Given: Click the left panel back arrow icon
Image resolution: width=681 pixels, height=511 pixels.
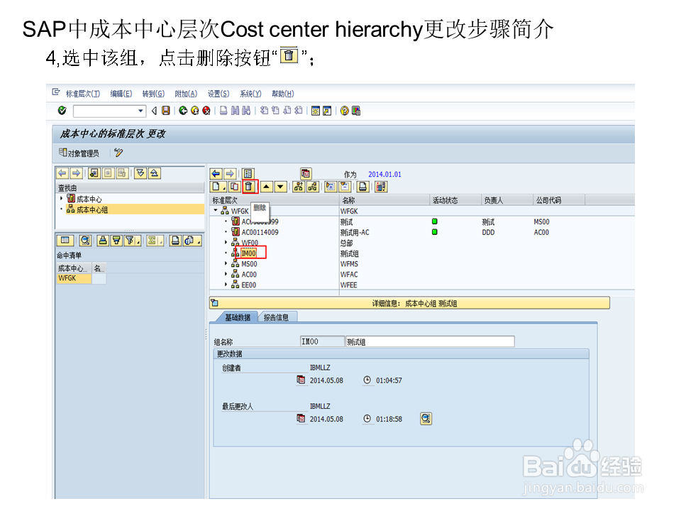Looking at the screenshot, I should (62, 173).
